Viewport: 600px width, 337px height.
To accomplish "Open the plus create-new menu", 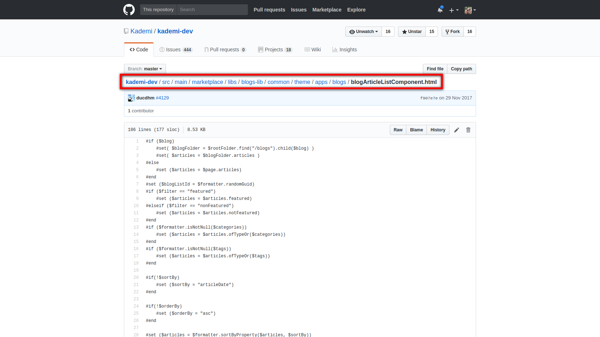I will (454, 10).
